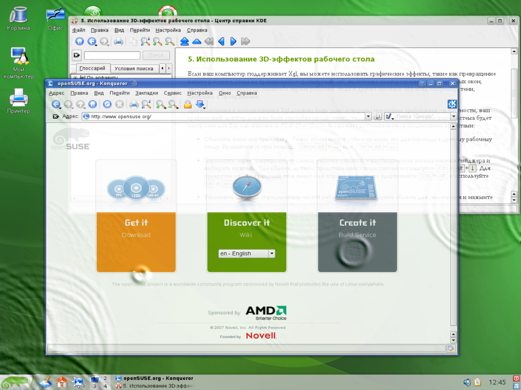Viewport: 521px width, 390px height.
Task: Open the 'en - English' language dropdown
Action: click(x=272, y=253)
